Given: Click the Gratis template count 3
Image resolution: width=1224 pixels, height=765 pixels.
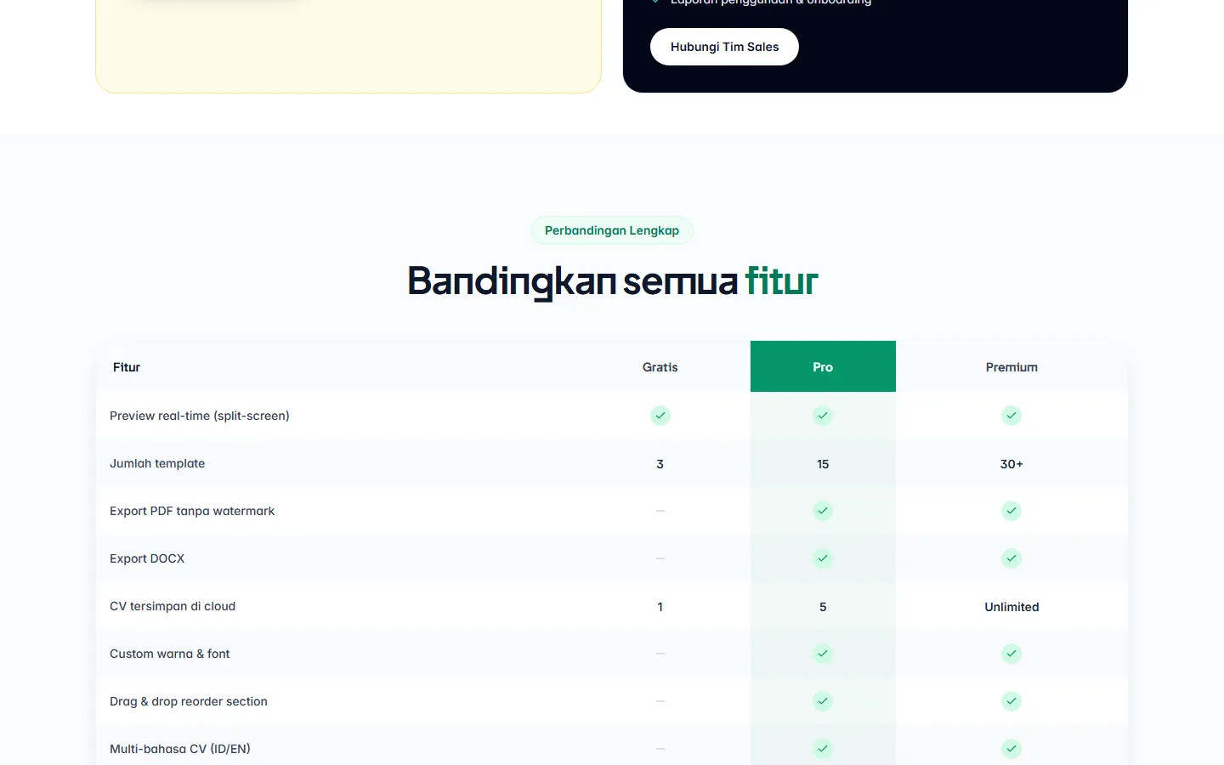Looking at the screenshot, I should 660,464.
